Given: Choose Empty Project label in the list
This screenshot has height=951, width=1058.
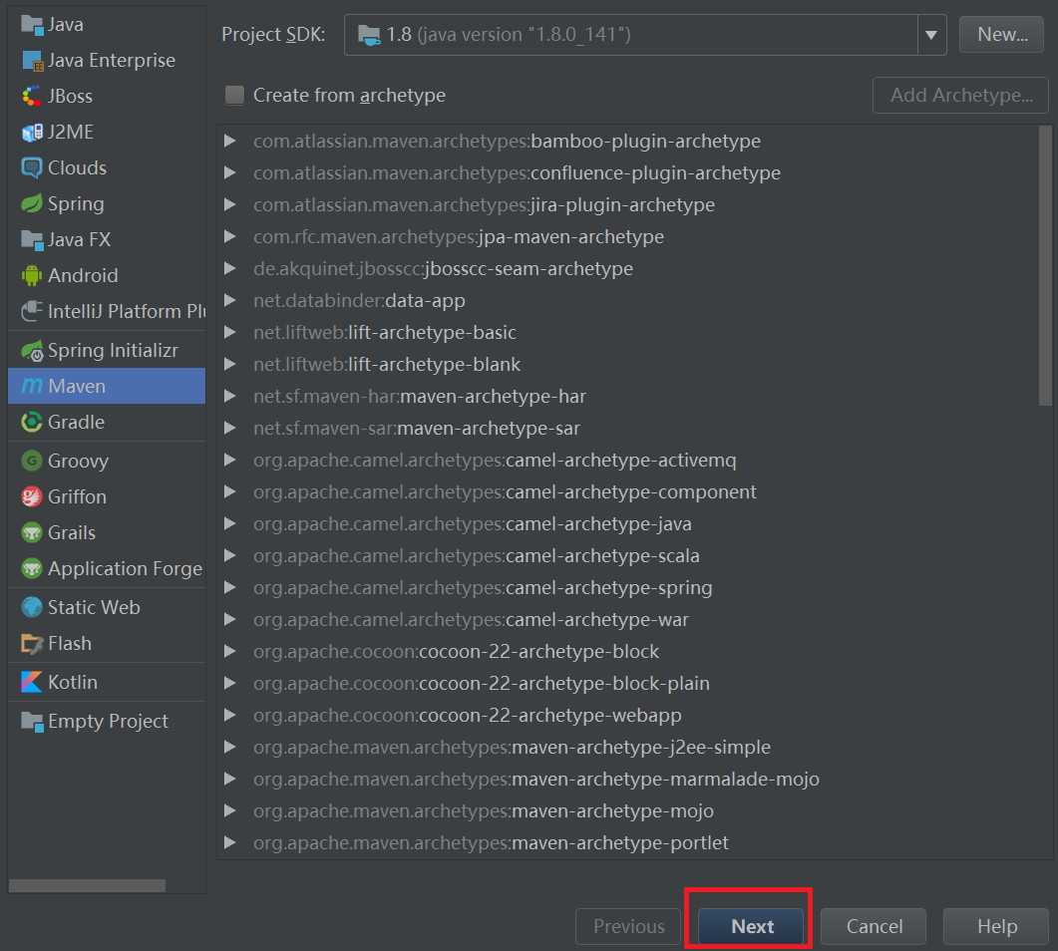Looking at the screenshot, I should click(x=108, y=721).
